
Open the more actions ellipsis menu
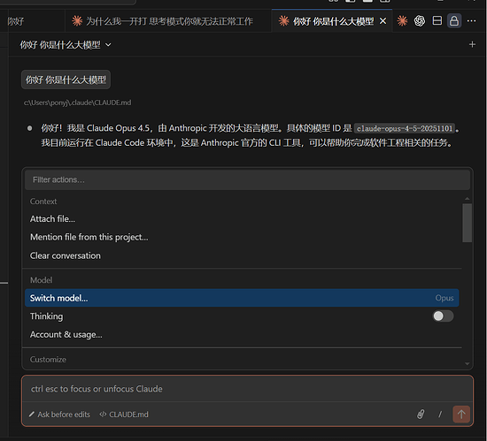471,20
